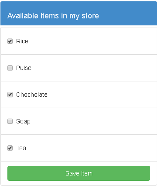The height and width of the screenshot is (186, 158).
Task: Tick the Pulse checkbox
Action: point(10,68)
